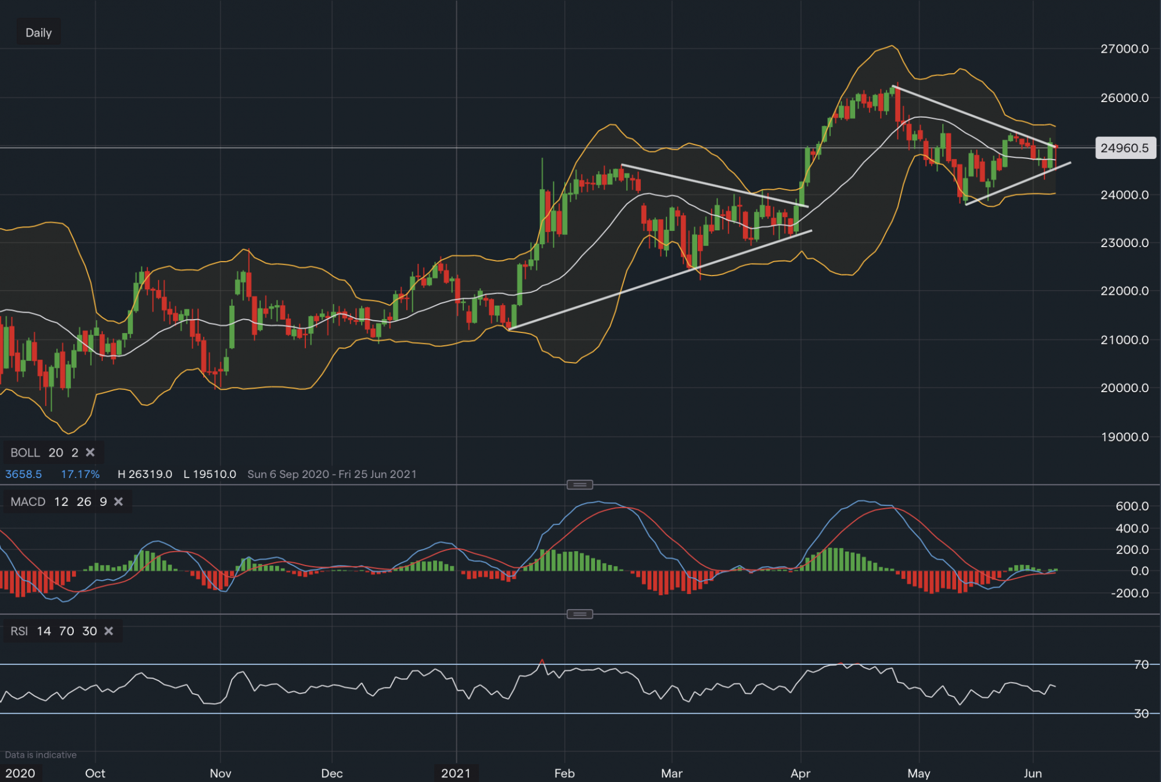1161x782 pixels.
Task: Click the BOLL indicator label
Action: click(x=25, y=452)
